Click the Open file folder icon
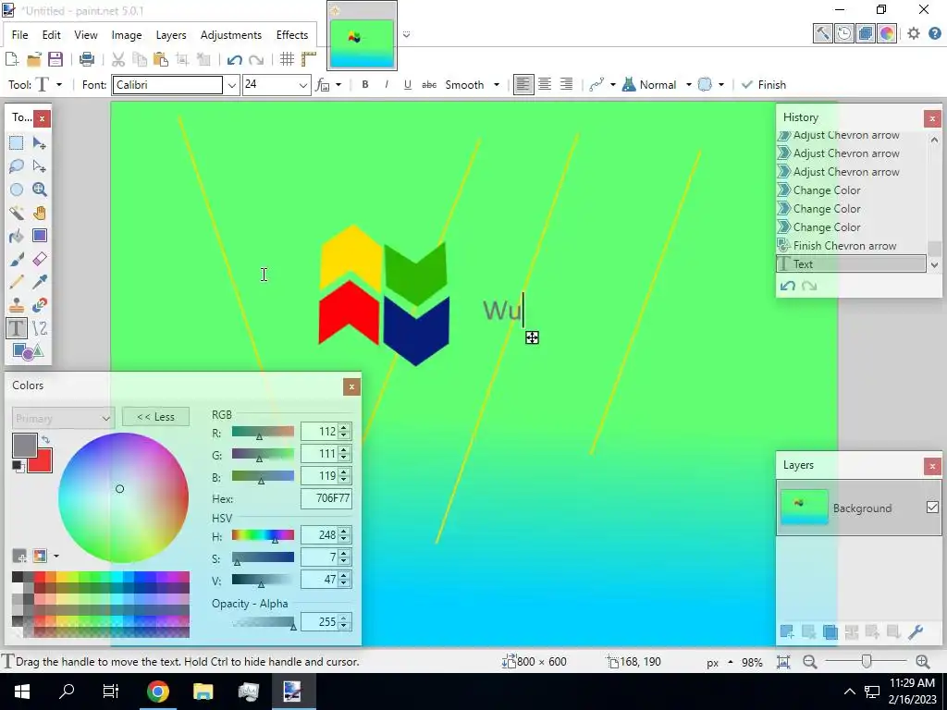The width and height of the screenshot is (947, 710). click(34, 59)
